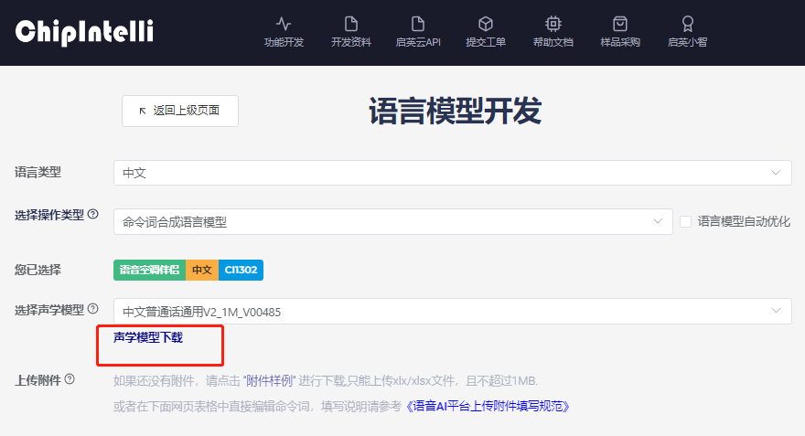The image size is (805, 436).
Task: Open the 命令词合成语言模型 operation type dropdown
Action: tap(392, 221)
